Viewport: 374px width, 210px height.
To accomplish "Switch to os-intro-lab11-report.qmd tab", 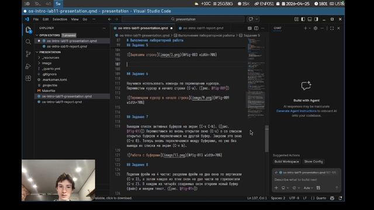I will [x=203, y=28].
